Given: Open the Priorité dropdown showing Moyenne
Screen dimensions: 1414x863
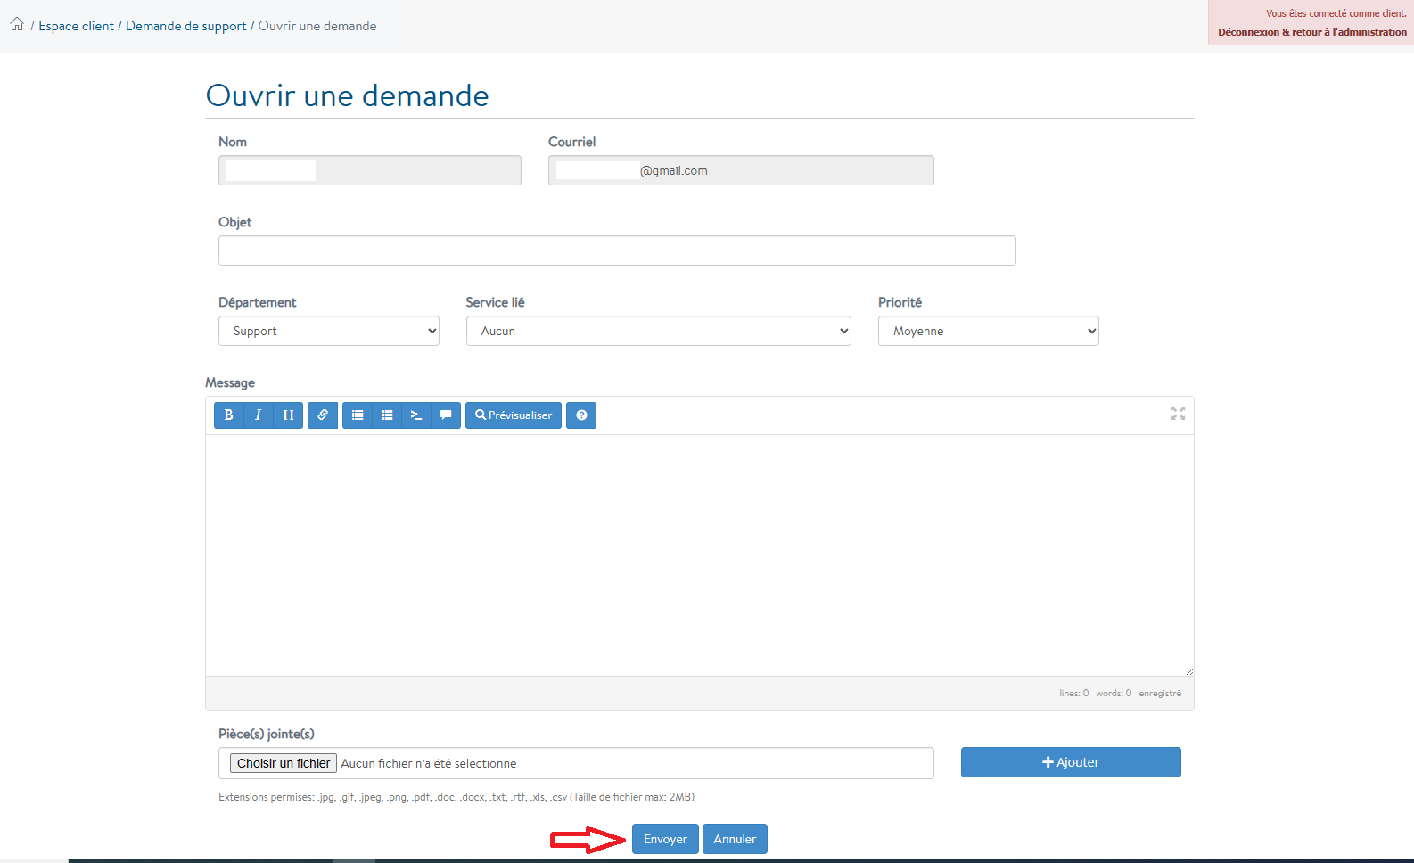Looking at the screenshot, I should click(x=989, y=331).
